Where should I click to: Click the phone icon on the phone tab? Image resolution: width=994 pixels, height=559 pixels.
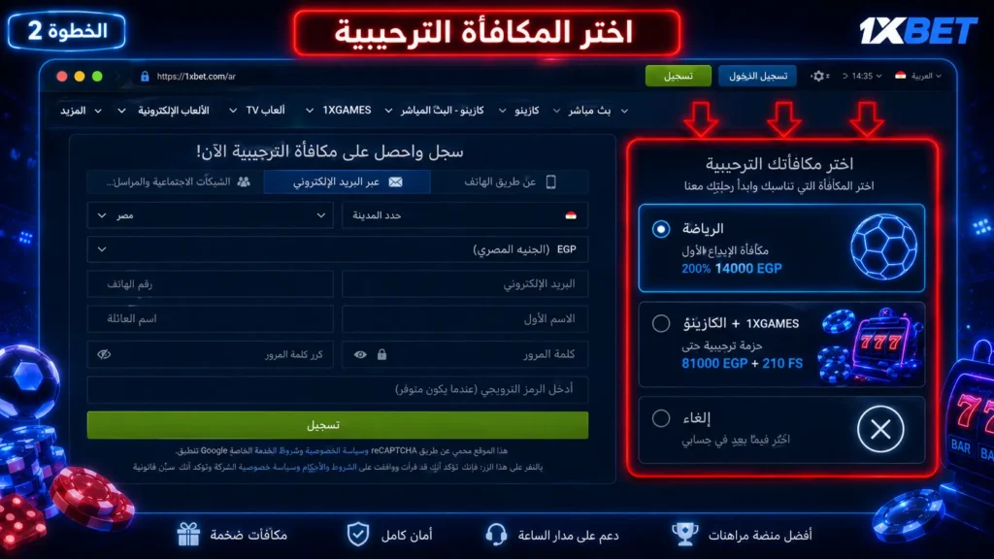point(551,181)
